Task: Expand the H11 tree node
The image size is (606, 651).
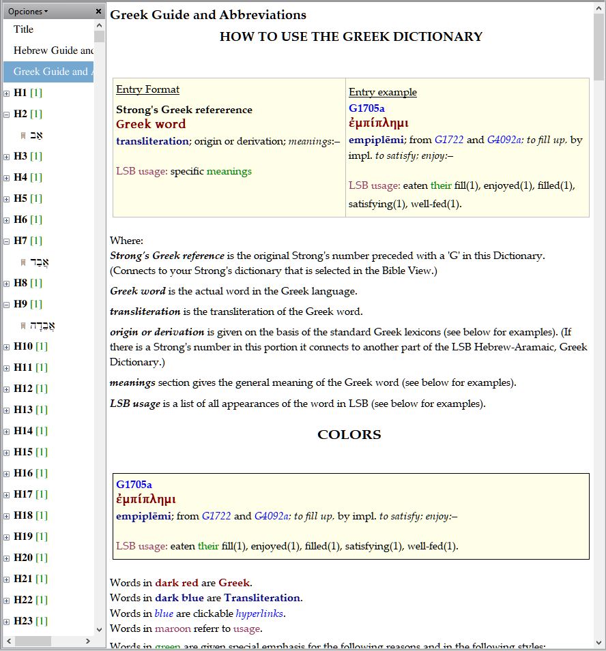Action: [7, 368]
